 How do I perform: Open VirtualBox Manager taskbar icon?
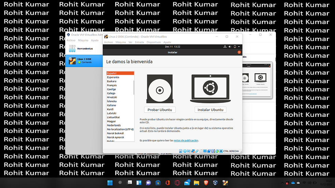point(215,183)
